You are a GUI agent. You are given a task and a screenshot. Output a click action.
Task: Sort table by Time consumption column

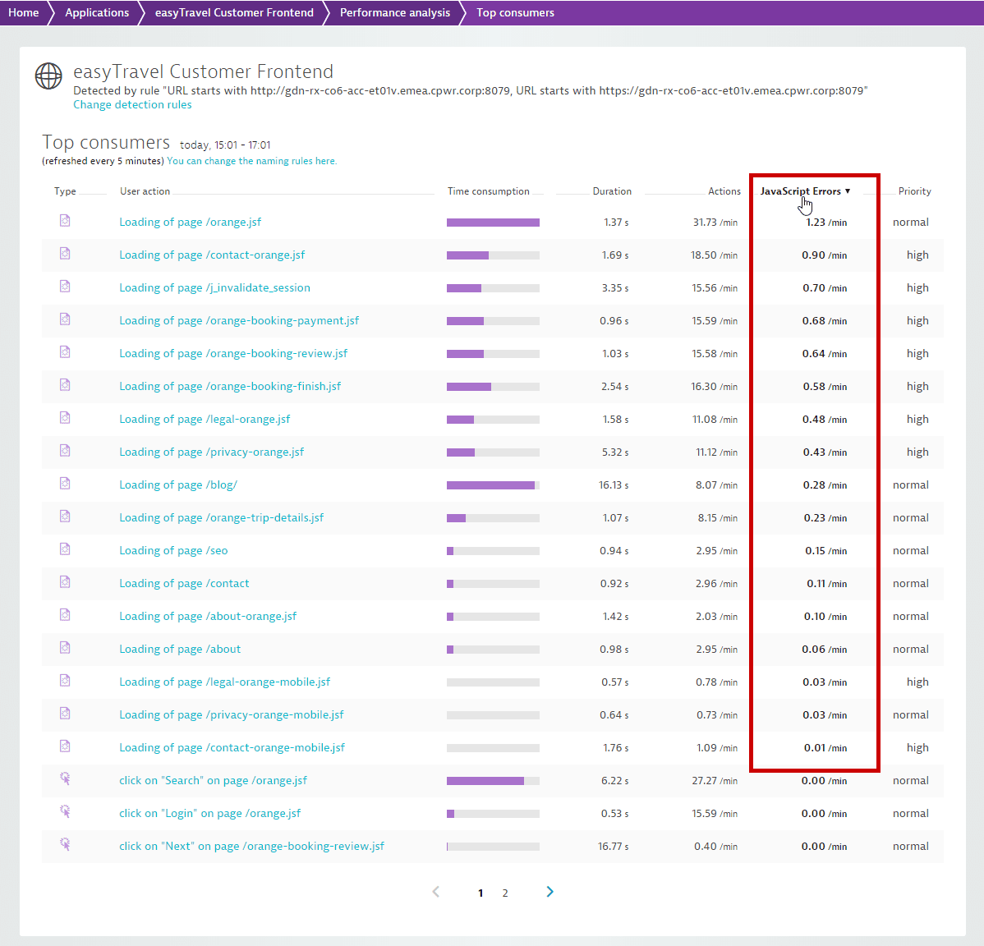488,191
